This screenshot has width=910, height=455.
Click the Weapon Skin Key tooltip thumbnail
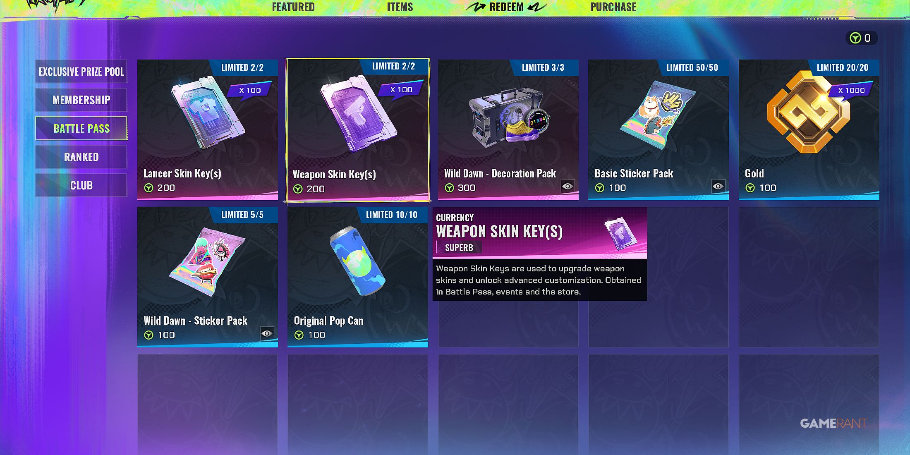tap(620, 234)
